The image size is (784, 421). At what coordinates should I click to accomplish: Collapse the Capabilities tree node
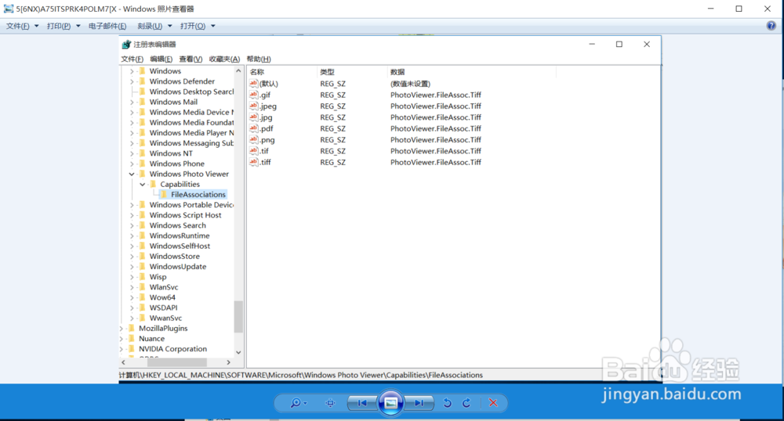143,185
